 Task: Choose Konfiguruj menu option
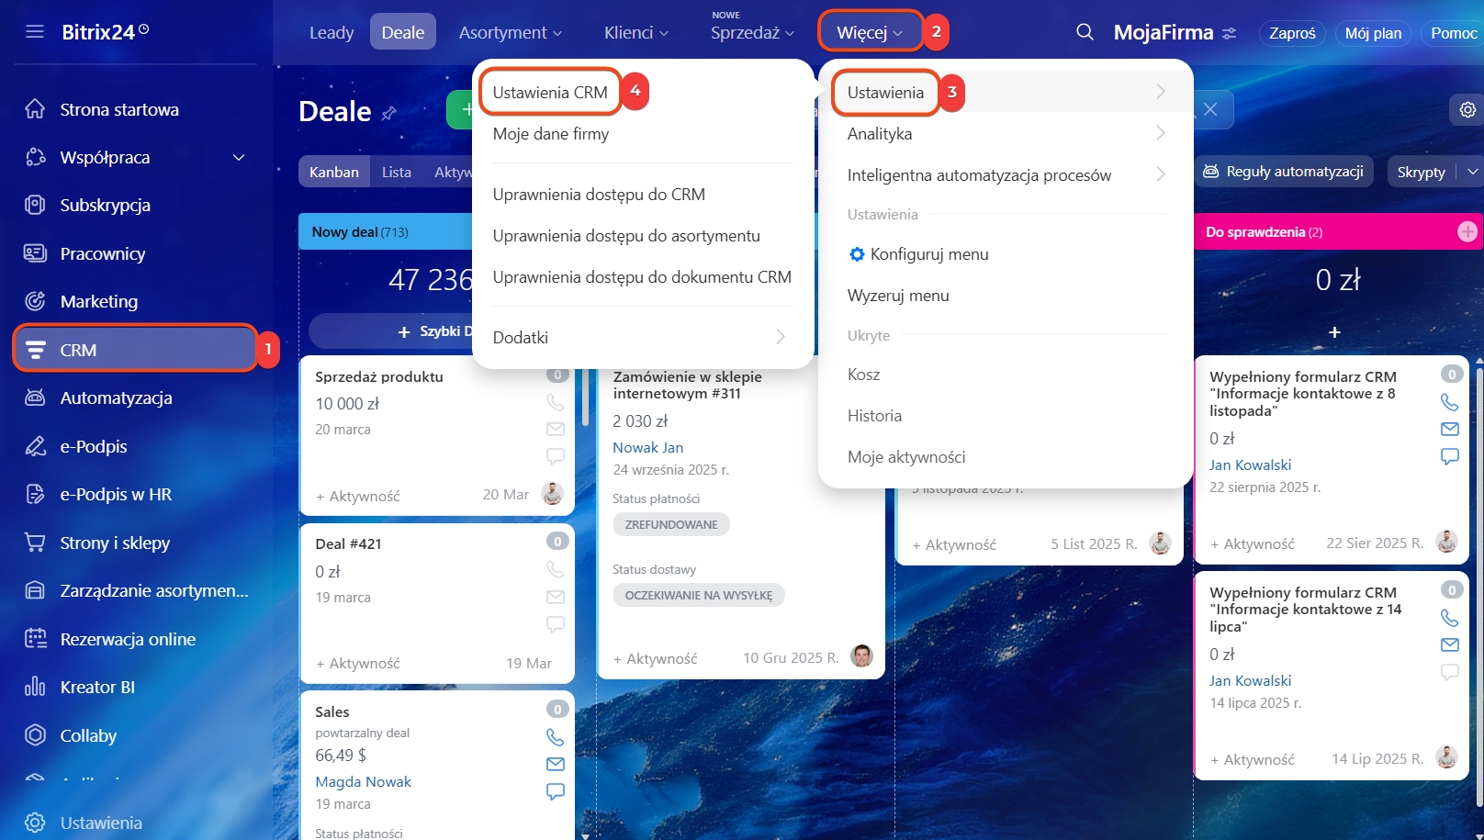coord(928,254)
